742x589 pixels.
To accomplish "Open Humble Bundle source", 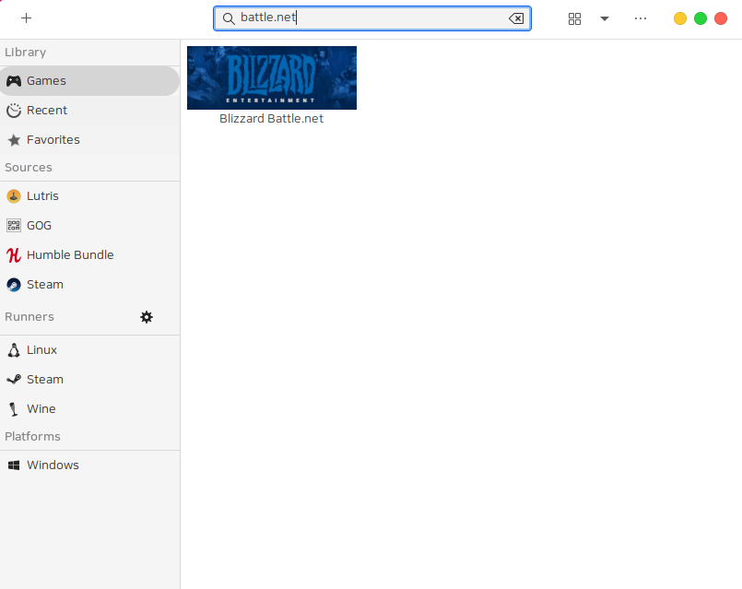I will (70, 255).
